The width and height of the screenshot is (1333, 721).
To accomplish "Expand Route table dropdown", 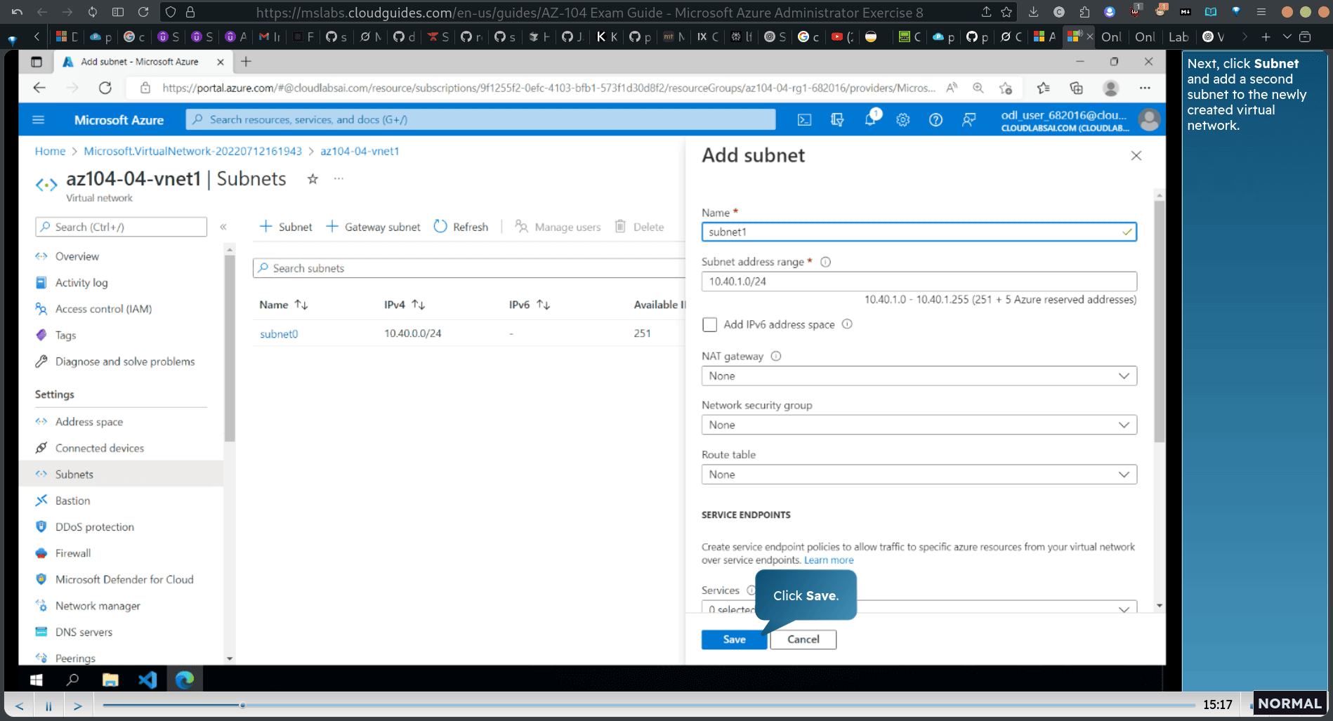I will click(x=919, y=475).
